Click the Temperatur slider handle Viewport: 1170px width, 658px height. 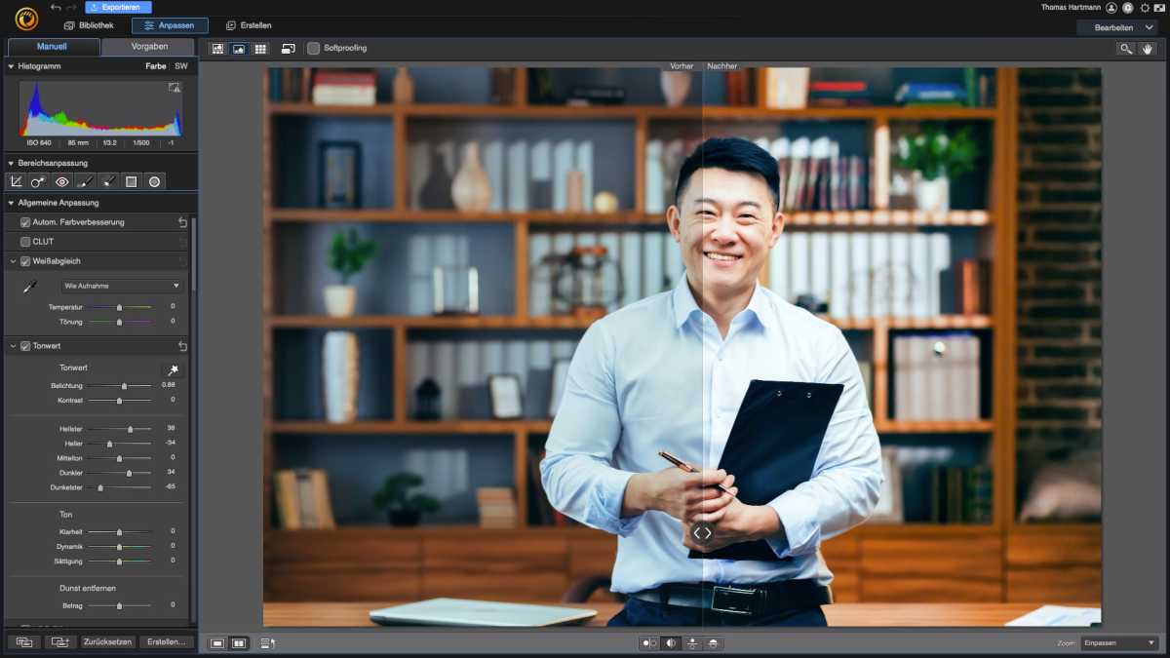pyautogui.click(x=119, y=307)
